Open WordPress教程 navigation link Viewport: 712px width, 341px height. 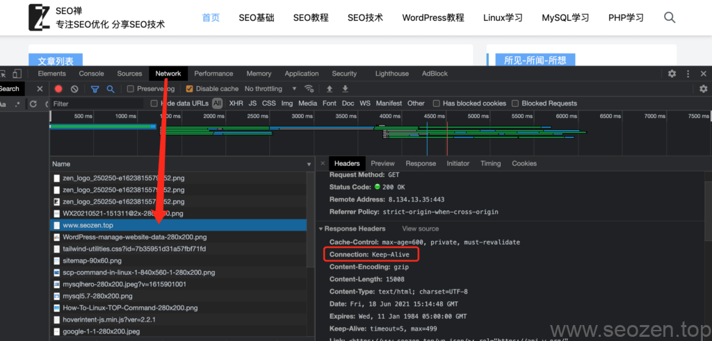[432, 17]
